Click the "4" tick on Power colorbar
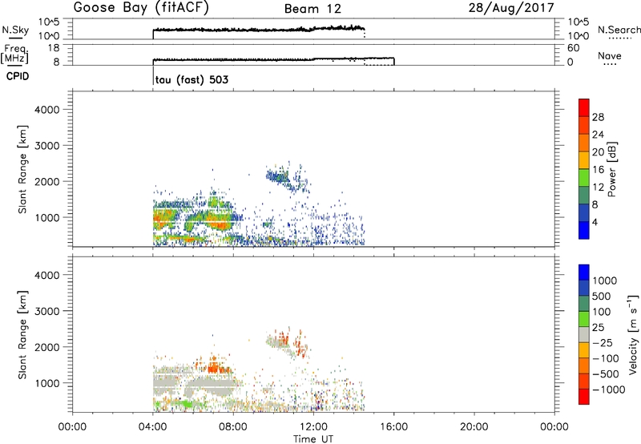This screenshot has height=444, width=641. 595,222
